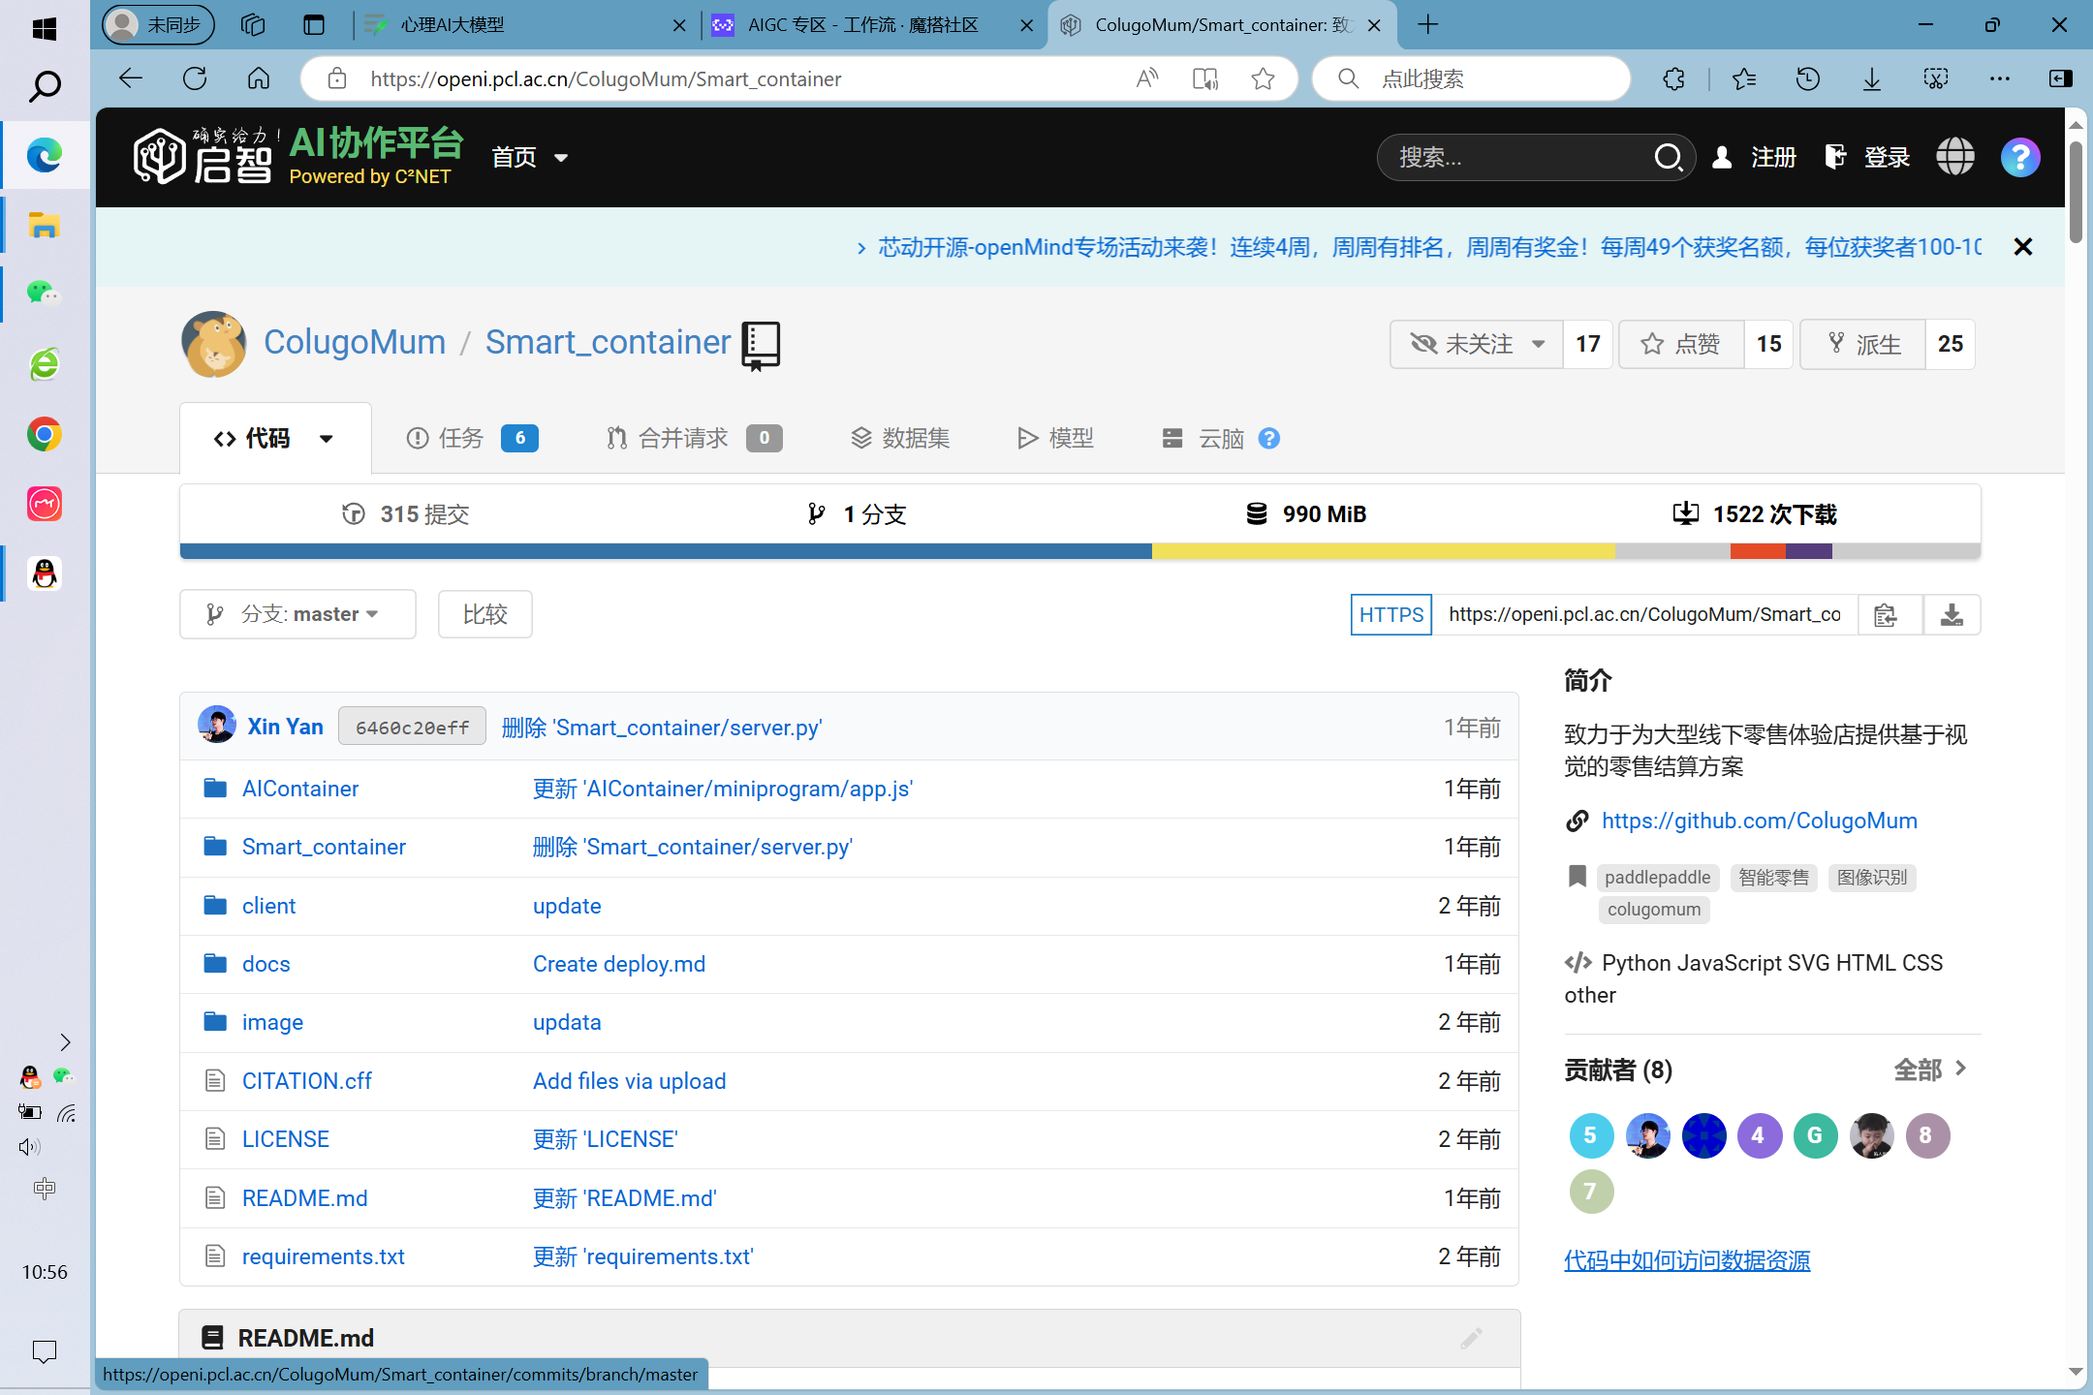Viewport: 2093px width, 1395px height.
Task: Click the site search magnifier icon
Action: [1668, 157]
